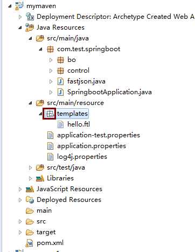
Task: Collapse the src/main/java folder
Action: (x=30, y=38)
